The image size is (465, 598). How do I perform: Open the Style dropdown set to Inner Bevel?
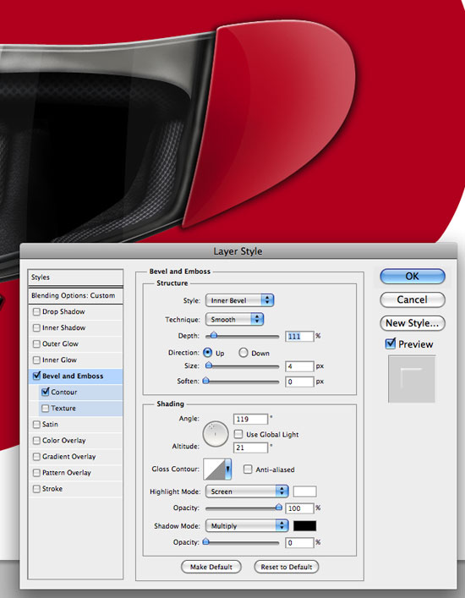coord(239,300)
